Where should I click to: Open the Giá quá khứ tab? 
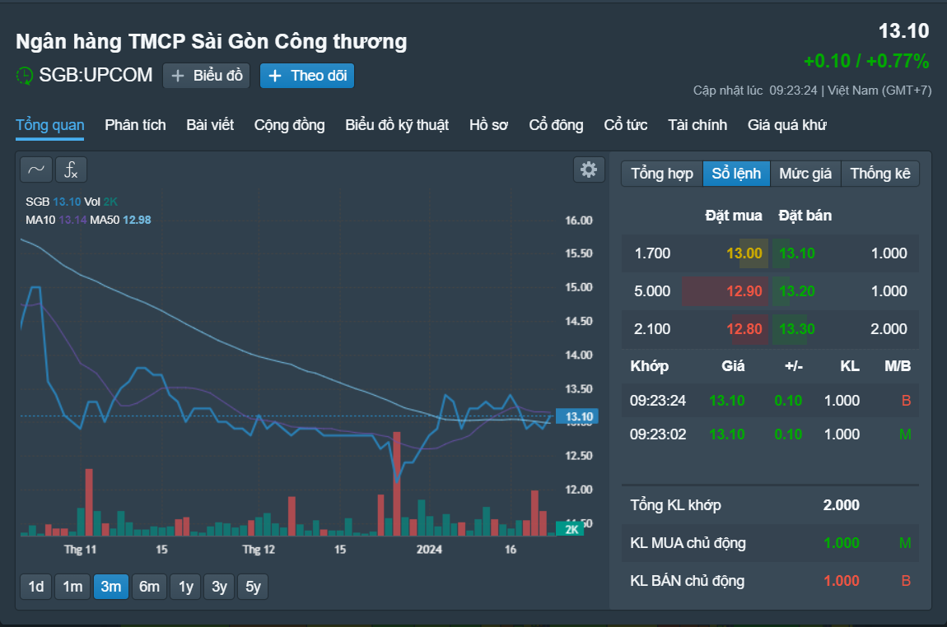coord(787,125)
